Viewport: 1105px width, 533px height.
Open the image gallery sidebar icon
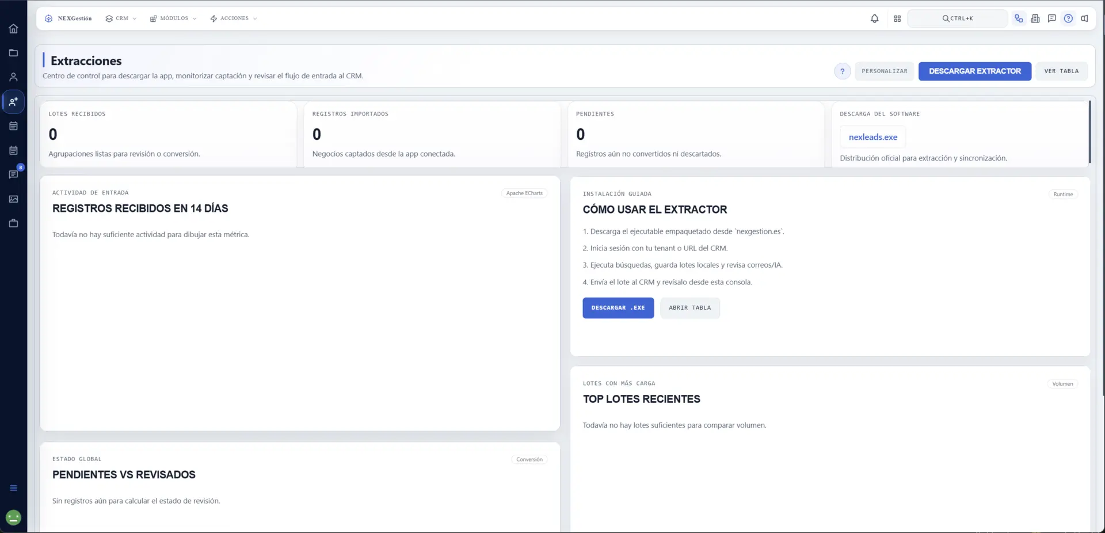[13, 199]
